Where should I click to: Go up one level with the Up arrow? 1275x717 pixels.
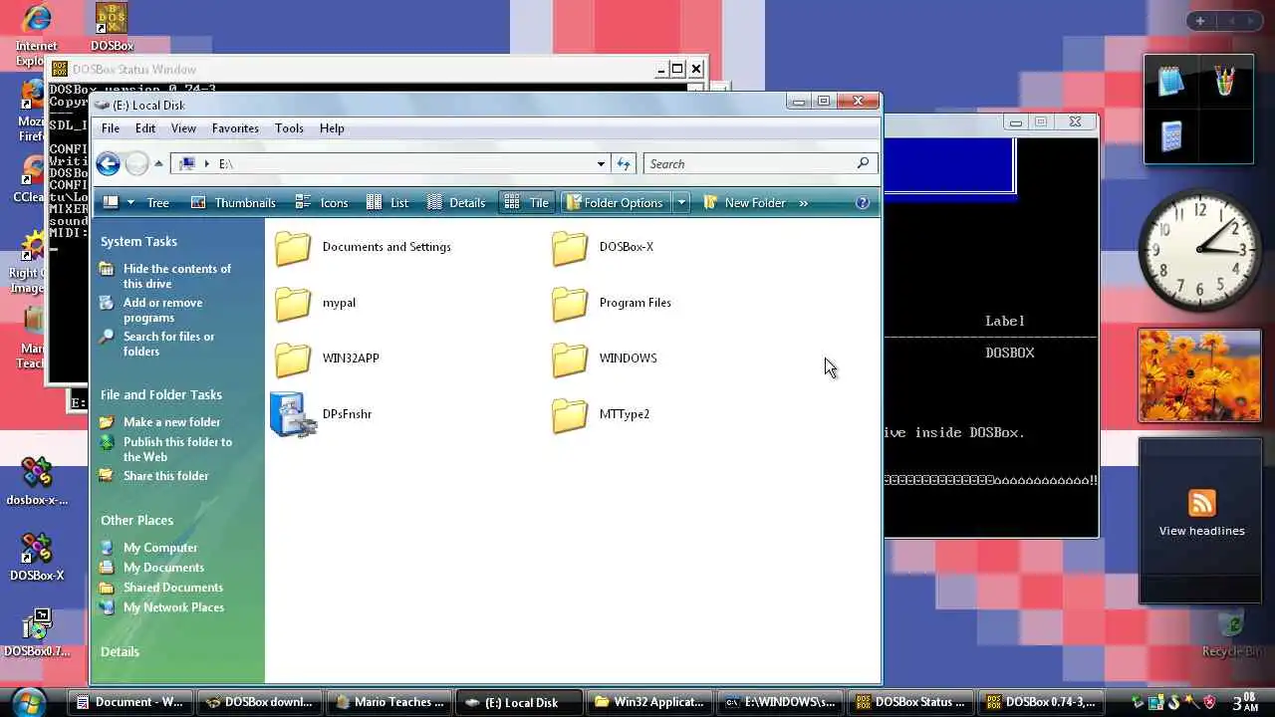(x=158, y=164)
